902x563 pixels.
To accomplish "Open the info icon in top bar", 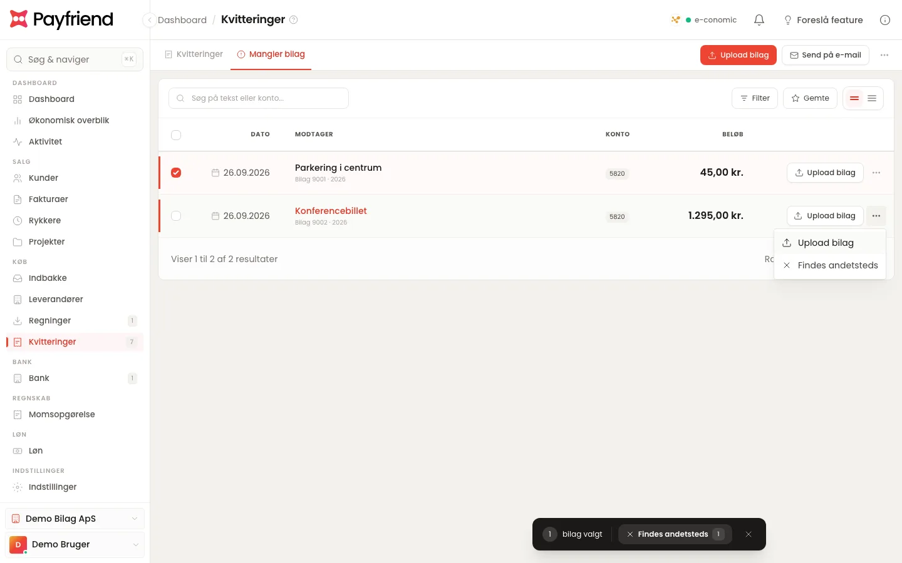I will 885,20.
